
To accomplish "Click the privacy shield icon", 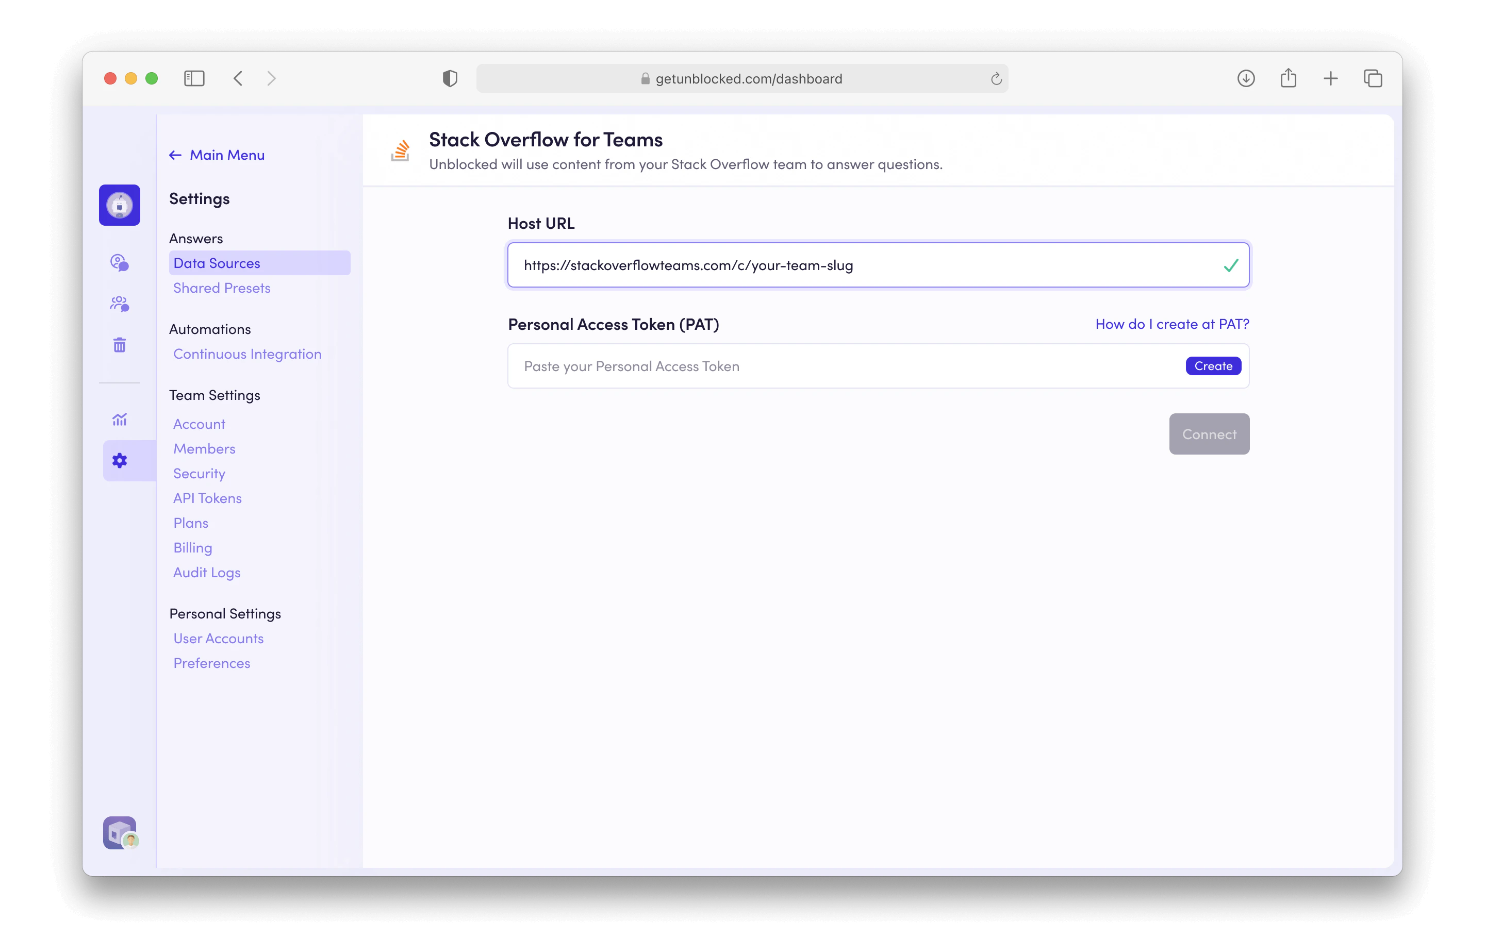I will click(x=450, y=78).
